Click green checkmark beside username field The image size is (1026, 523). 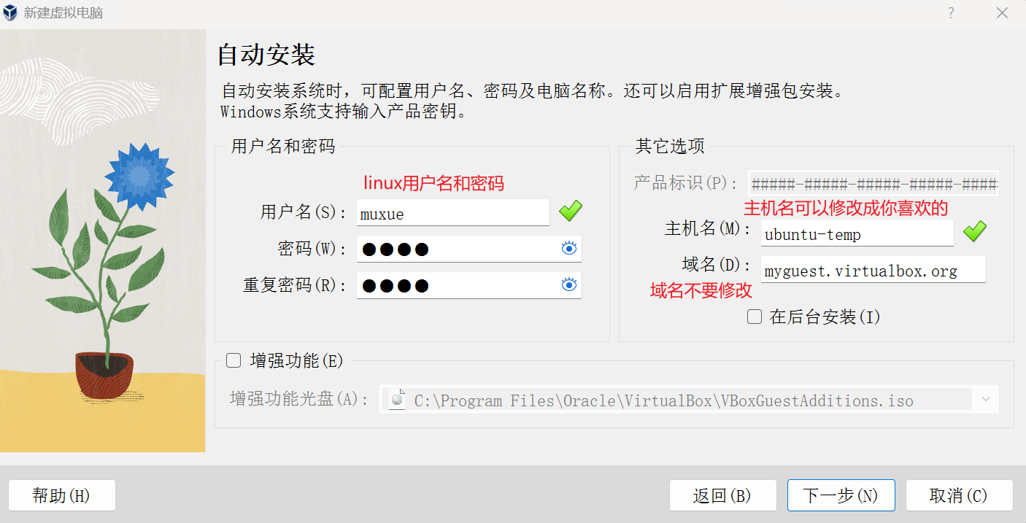pyautogui.click(x=571, y=212)
